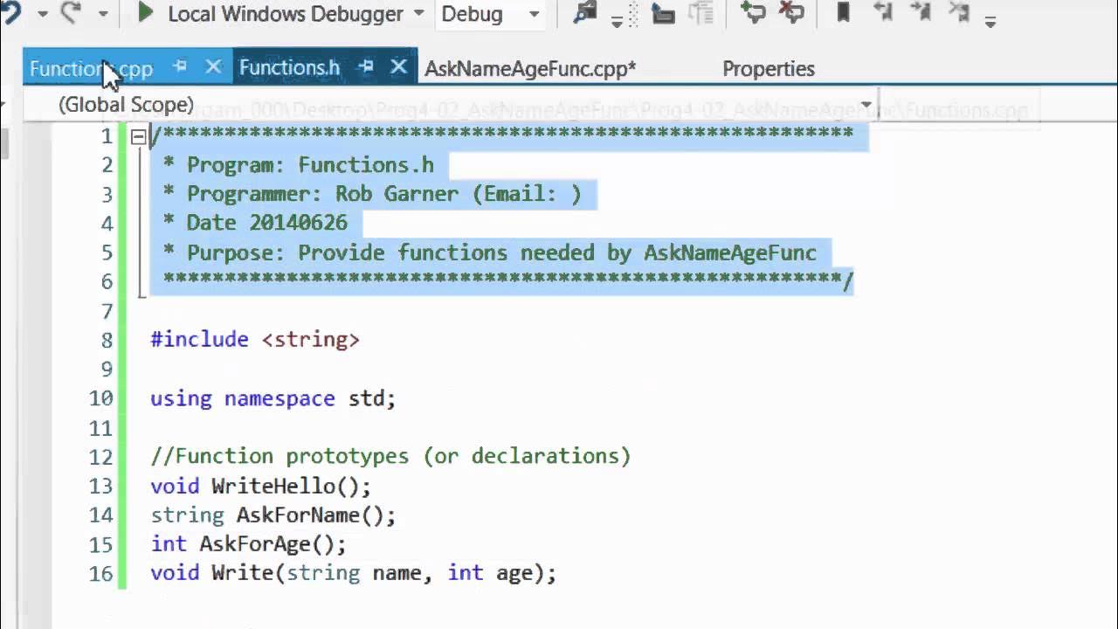Click the Find in Files toolbar icon
This screenshot has width=1118, height=629.
[585, 12]
